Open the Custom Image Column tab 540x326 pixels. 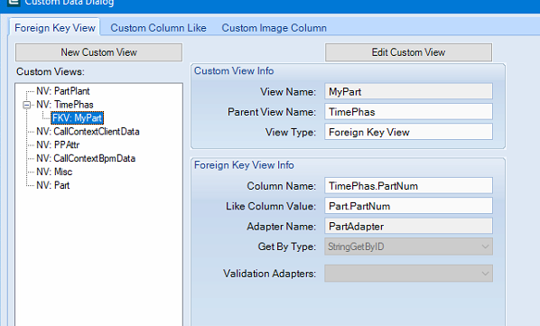point(274,28)
